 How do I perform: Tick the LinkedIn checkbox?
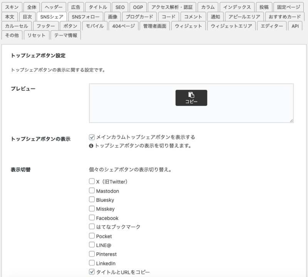pos(92,263)
